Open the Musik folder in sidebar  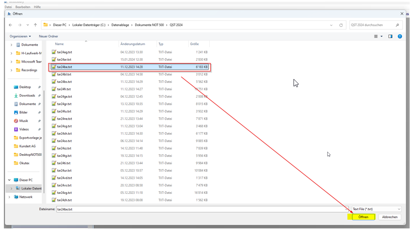click(23, 121)
